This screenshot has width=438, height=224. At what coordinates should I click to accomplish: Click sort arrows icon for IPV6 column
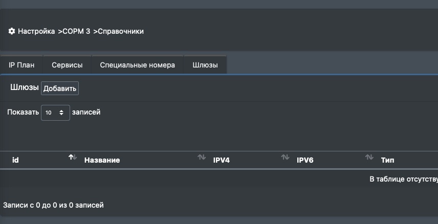point(369,157)
